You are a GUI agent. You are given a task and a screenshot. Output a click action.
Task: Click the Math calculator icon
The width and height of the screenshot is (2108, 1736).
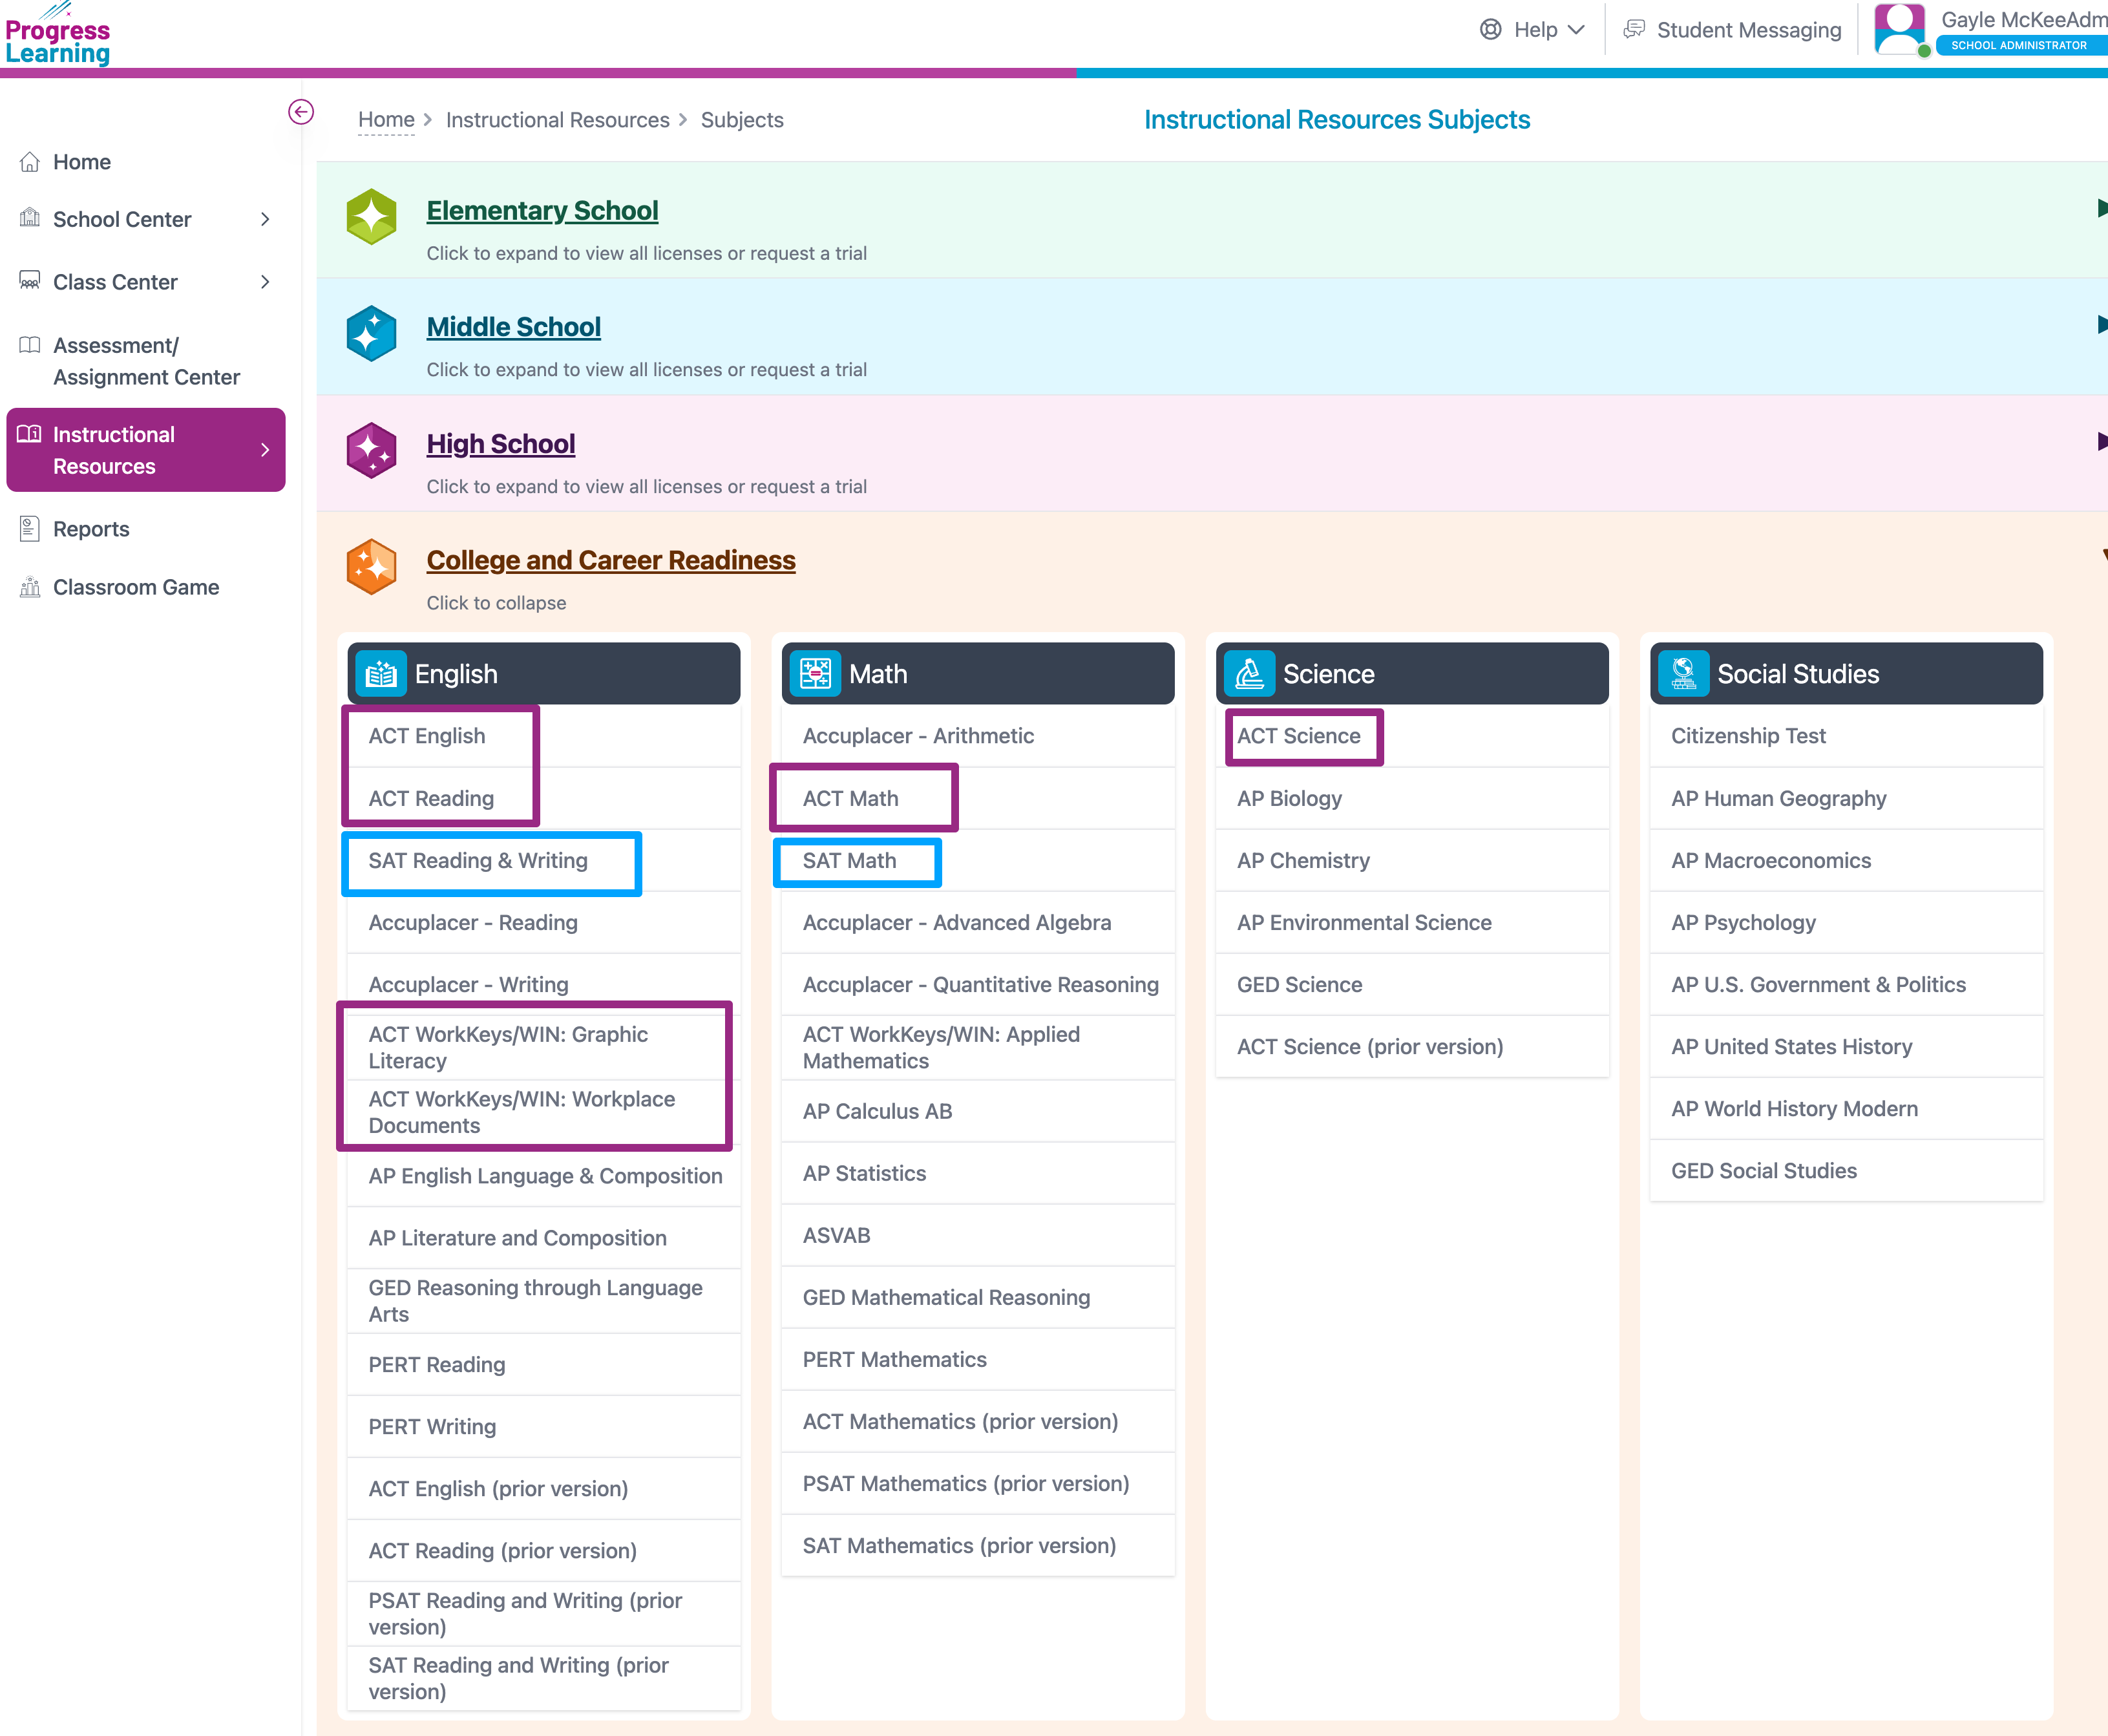(x=815, y=674)
